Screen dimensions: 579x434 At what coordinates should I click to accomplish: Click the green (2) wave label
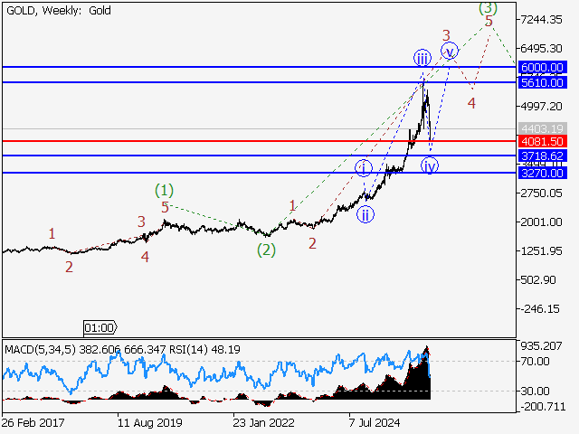[x=265, y=250]
